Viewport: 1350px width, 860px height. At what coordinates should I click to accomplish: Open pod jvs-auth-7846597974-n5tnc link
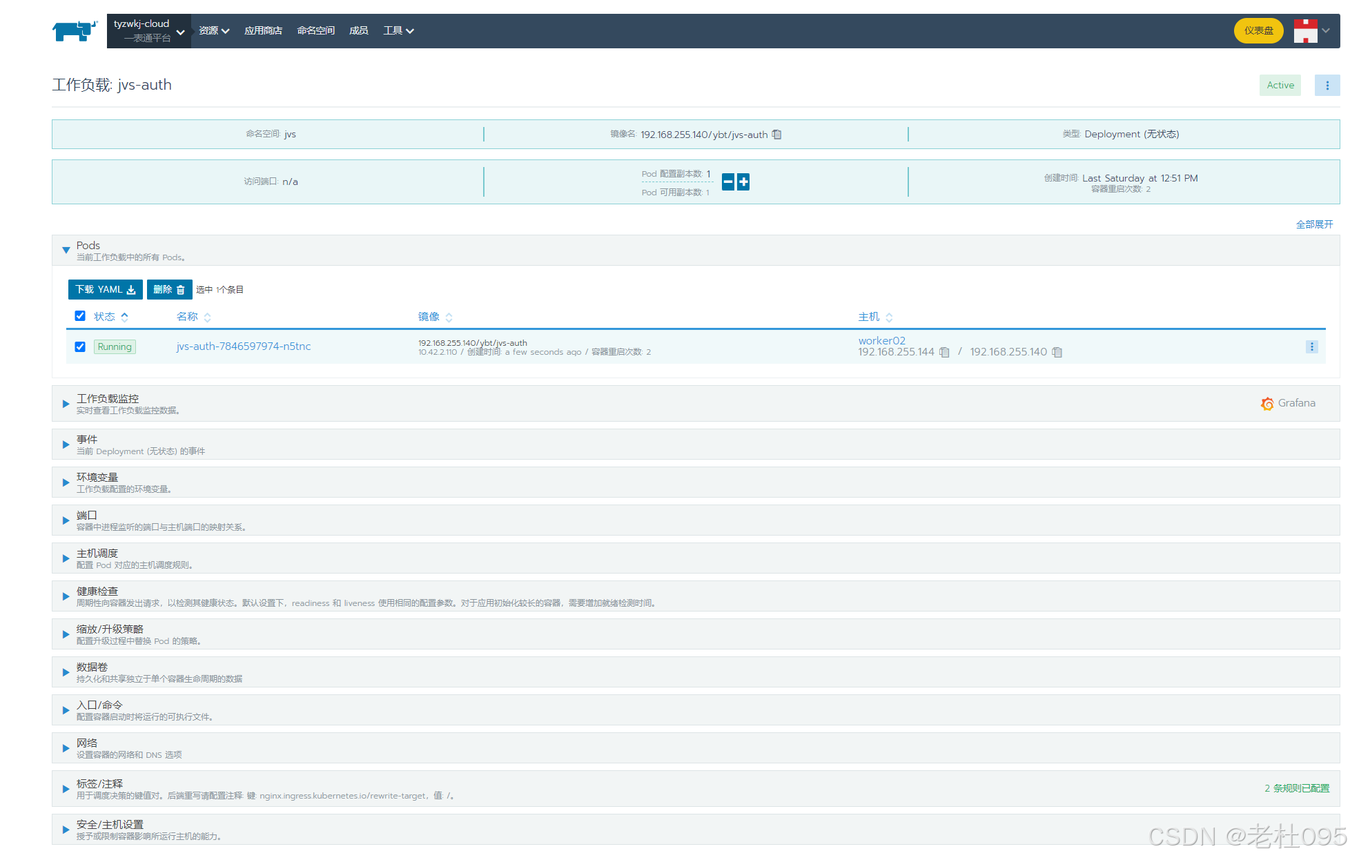click(244, 346)
